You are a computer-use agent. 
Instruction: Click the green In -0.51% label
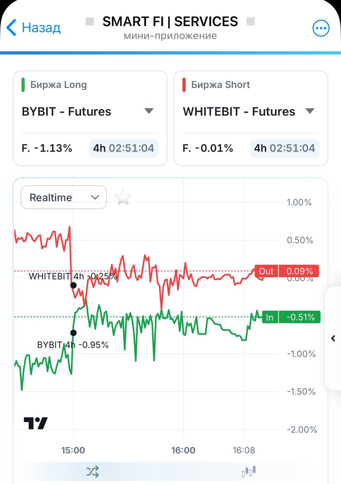point(291,317)
